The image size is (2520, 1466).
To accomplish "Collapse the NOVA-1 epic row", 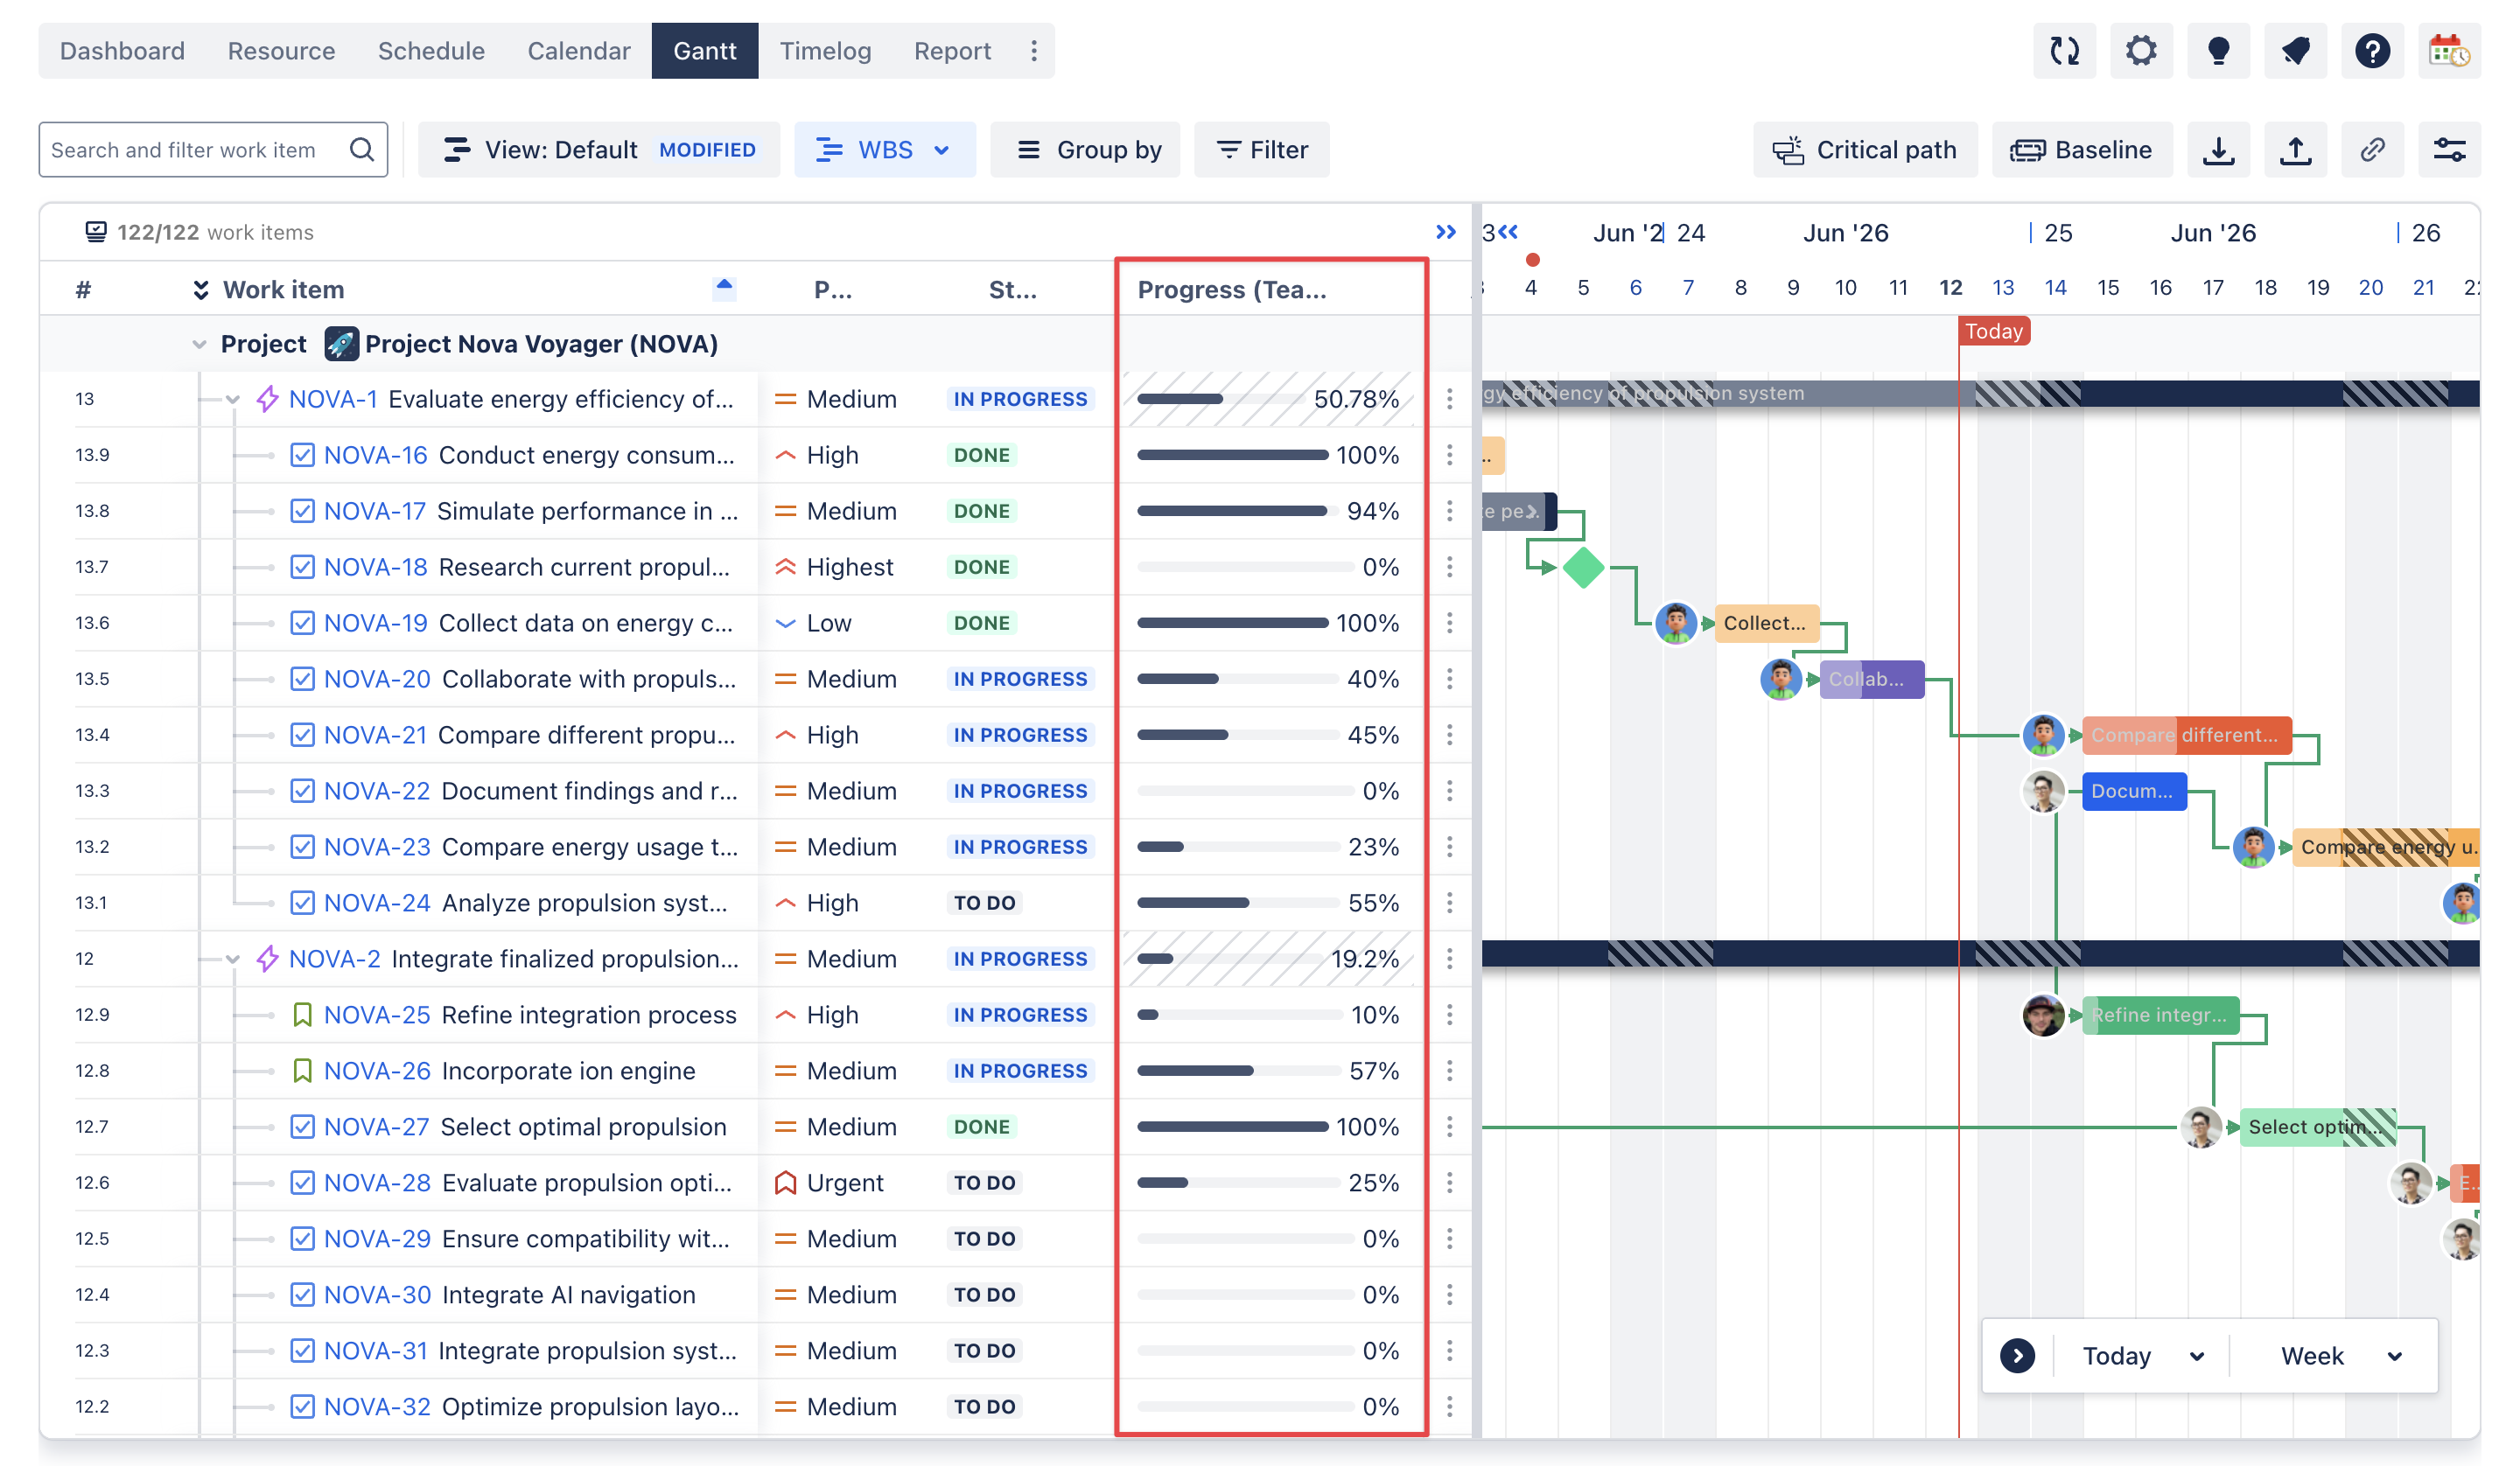I will point(233,400).
